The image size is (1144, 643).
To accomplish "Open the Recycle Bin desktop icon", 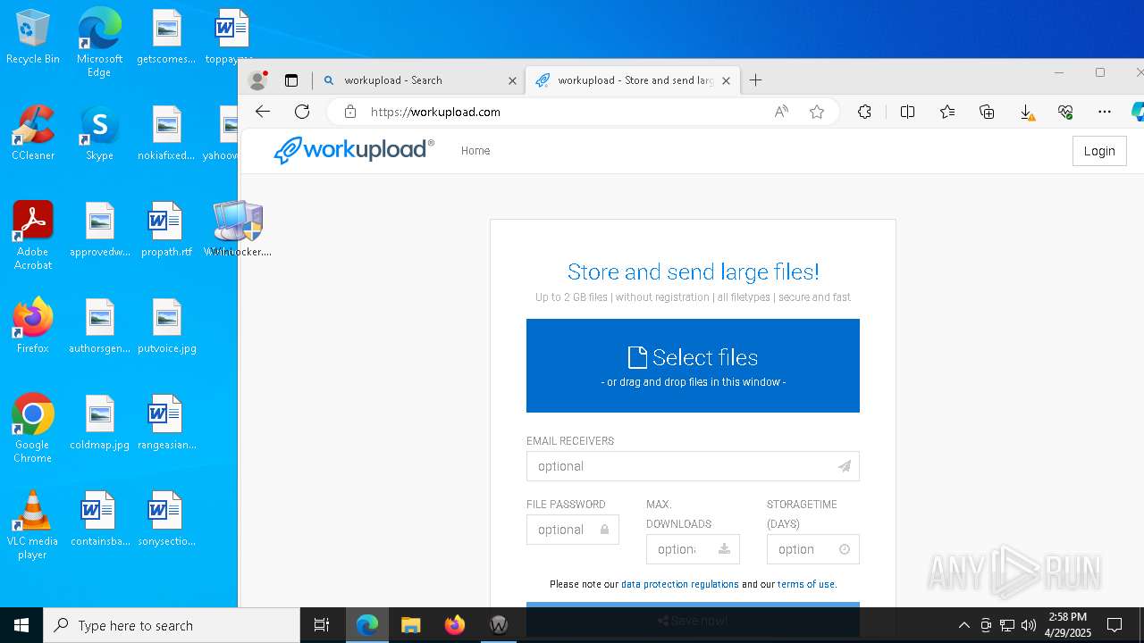I will [x=33, y=37].
